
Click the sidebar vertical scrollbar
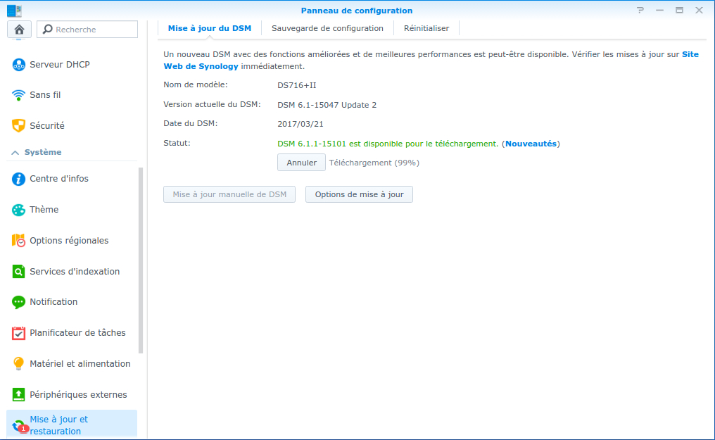pos(141,260)
